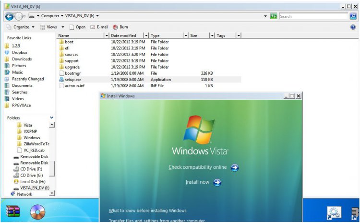Open What to know before installing Windows

click(148, 211)
